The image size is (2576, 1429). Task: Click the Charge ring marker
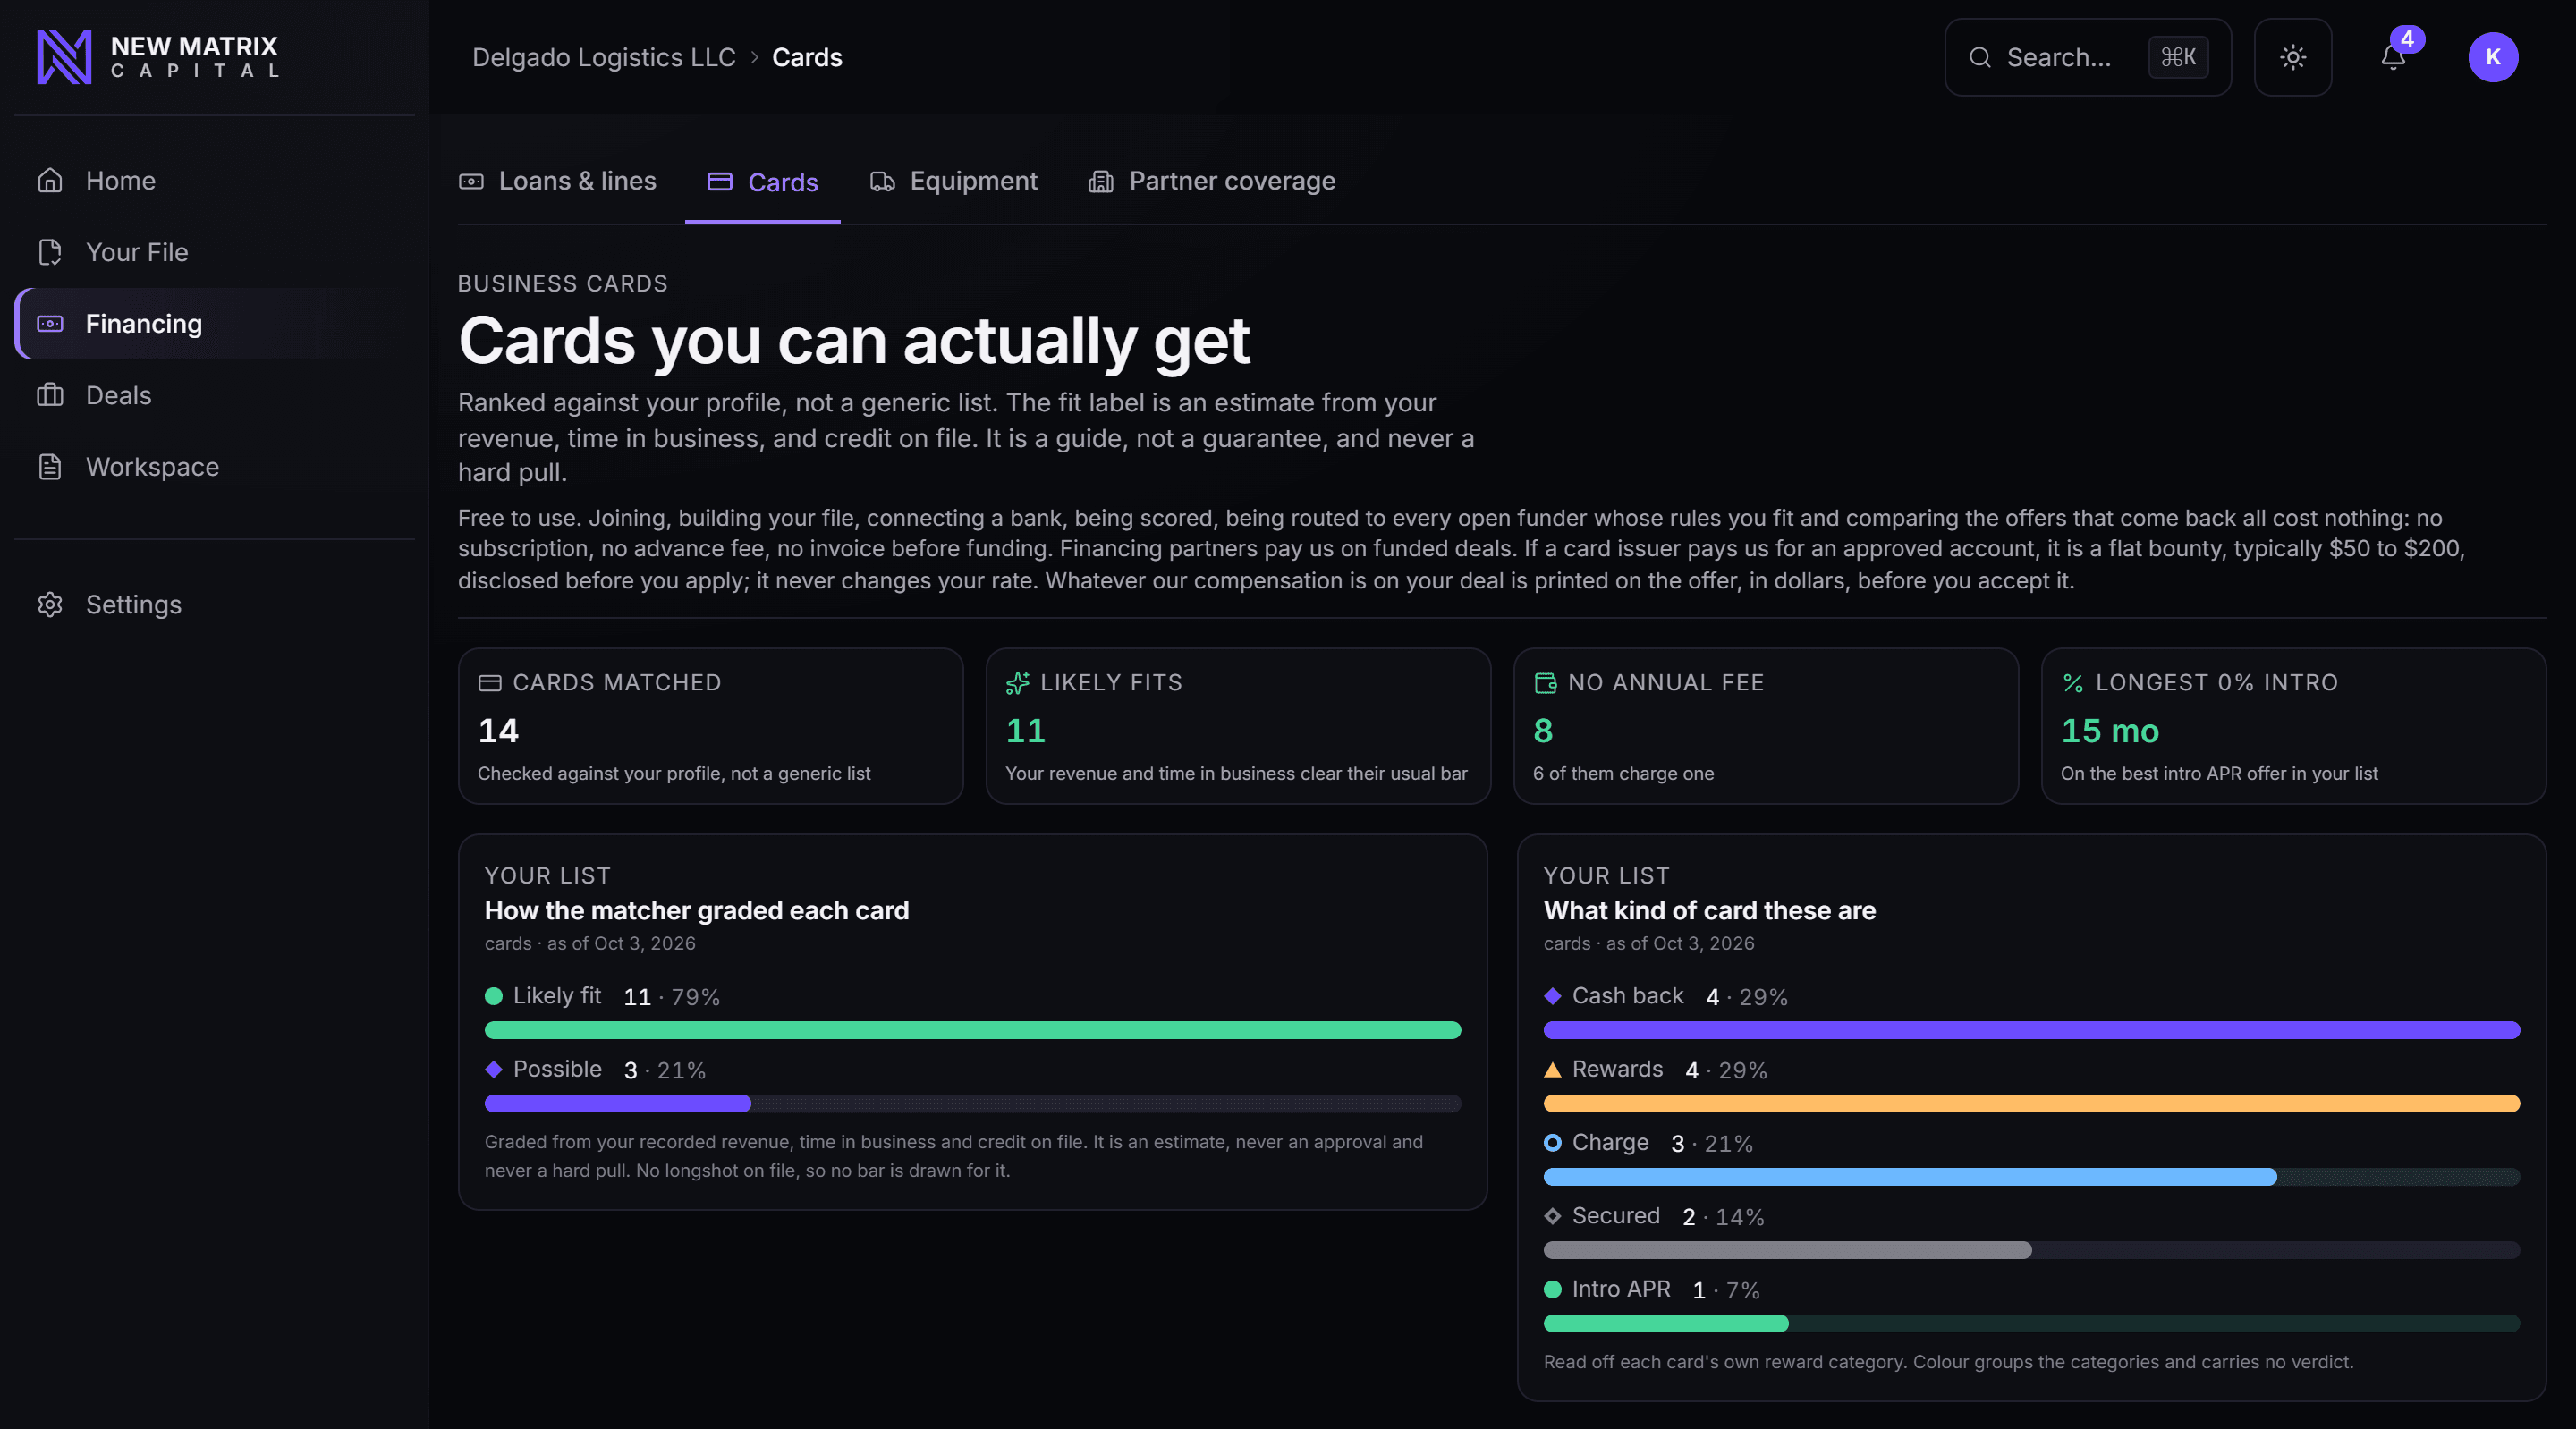pyautogui.click(x=1552, y=1143)
